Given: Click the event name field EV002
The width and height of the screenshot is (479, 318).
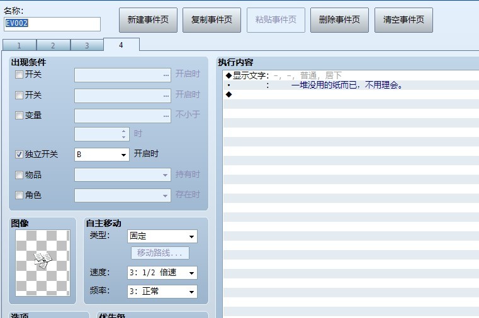Looking at the screenshot, I should pyautogui.click(x=52, y=24).
